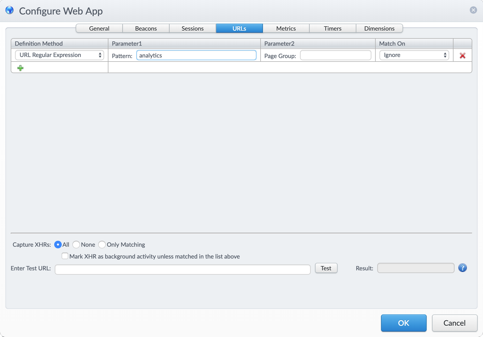
Task: Enable Mark XHR as background activity checkbox
Action: click(x=65, y=256)
